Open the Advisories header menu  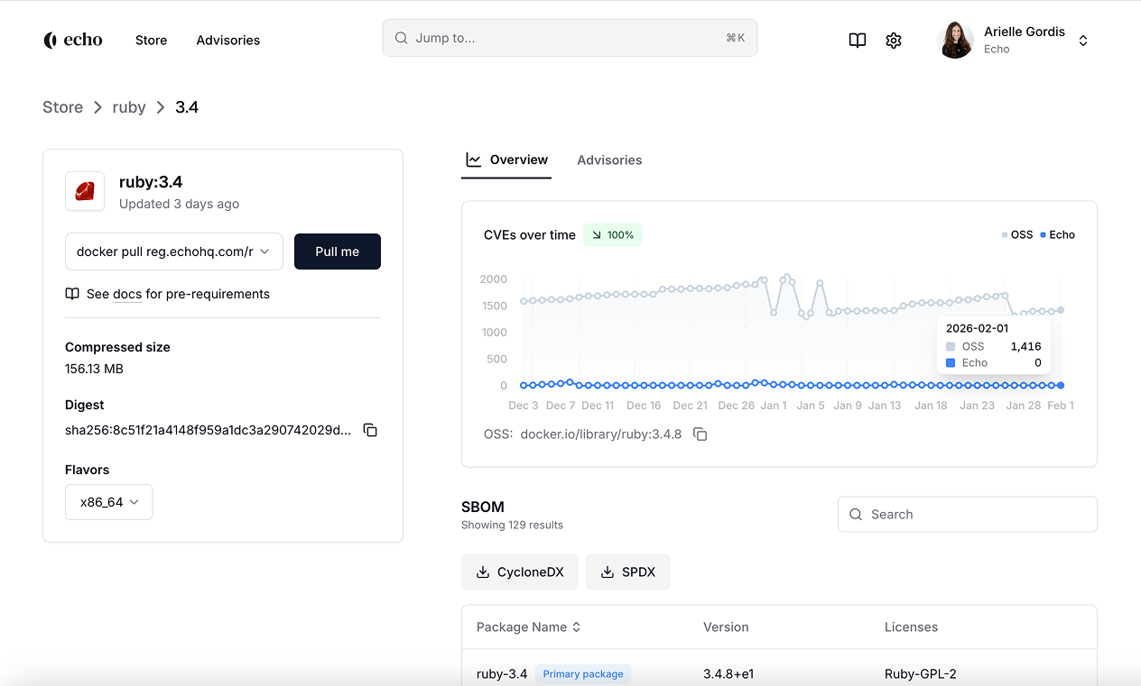tap(228, 41)
